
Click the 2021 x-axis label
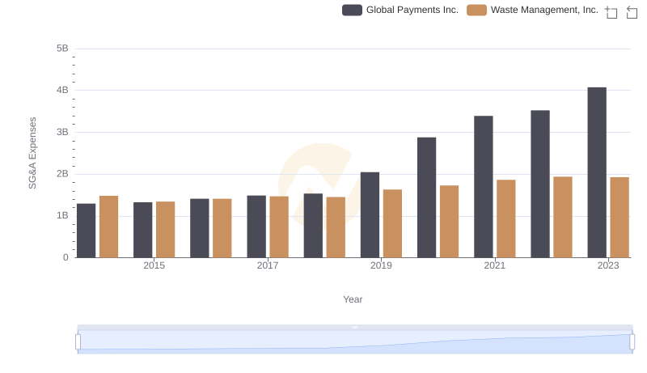[x=494, y=265]
